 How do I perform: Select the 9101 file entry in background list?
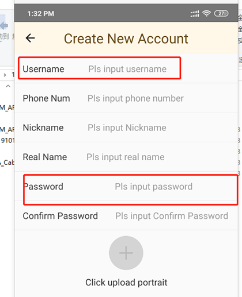pyautogui.click(x=7, y=141)
